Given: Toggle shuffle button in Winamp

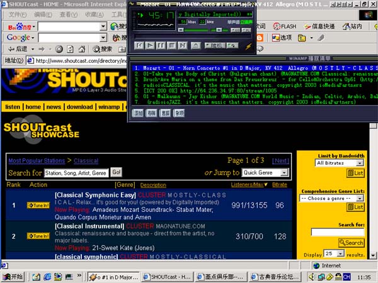Looking at the screenshot, I should pos(215,45).
